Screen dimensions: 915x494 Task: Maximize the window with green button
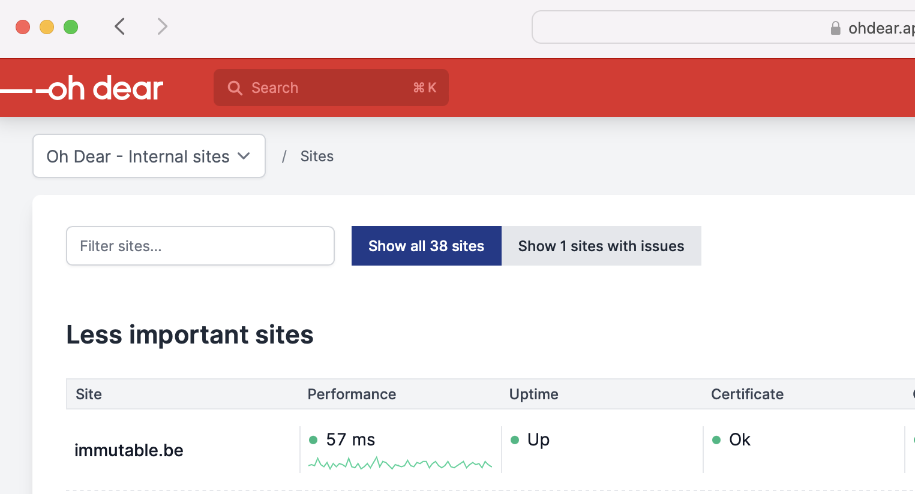[71, 27]
